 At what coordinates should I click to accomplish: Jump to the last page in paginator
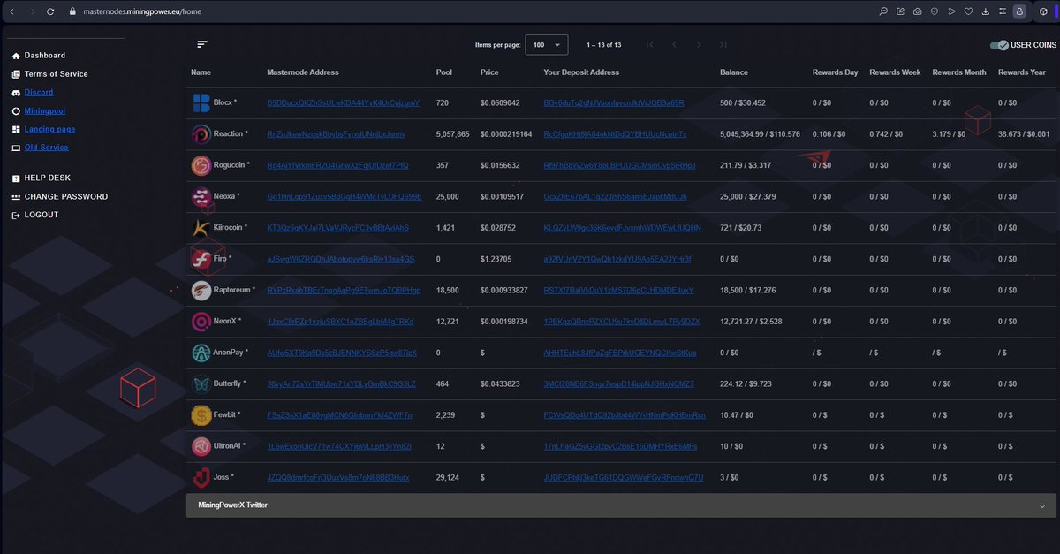[x=723, y=45]
